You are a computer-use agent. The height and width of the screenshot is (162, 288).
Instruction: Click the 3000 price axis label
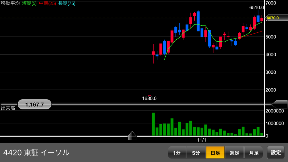271,72
